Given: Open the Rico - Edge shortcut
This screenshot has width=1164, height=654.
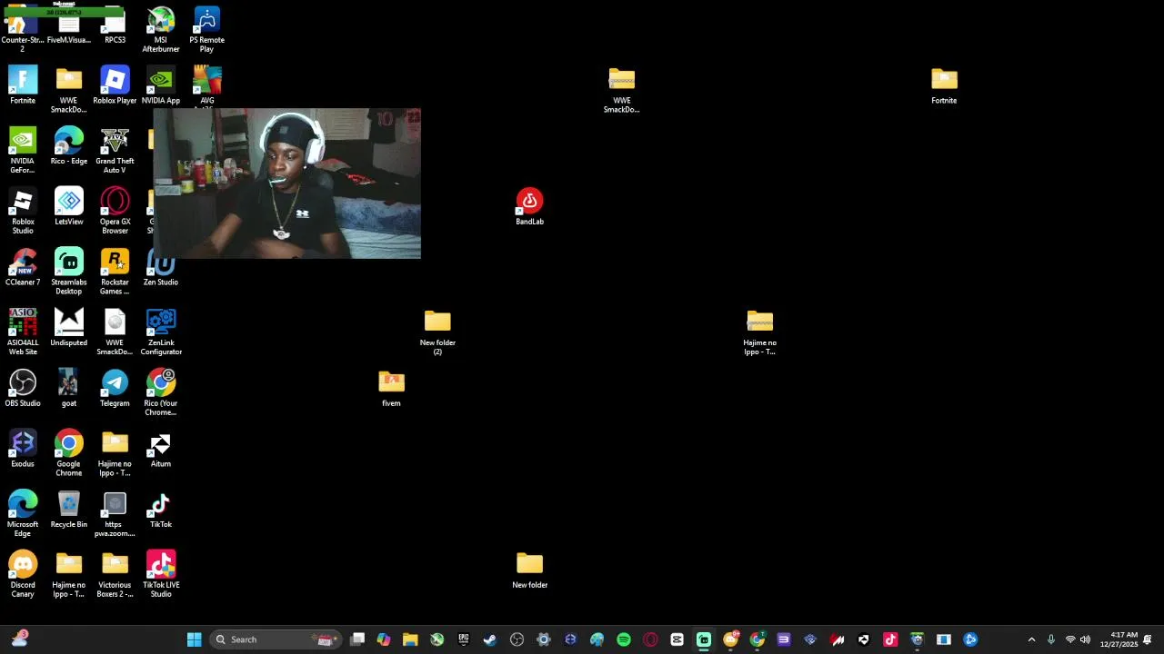Looking at the screenshot, I should (x=69, y=146).
